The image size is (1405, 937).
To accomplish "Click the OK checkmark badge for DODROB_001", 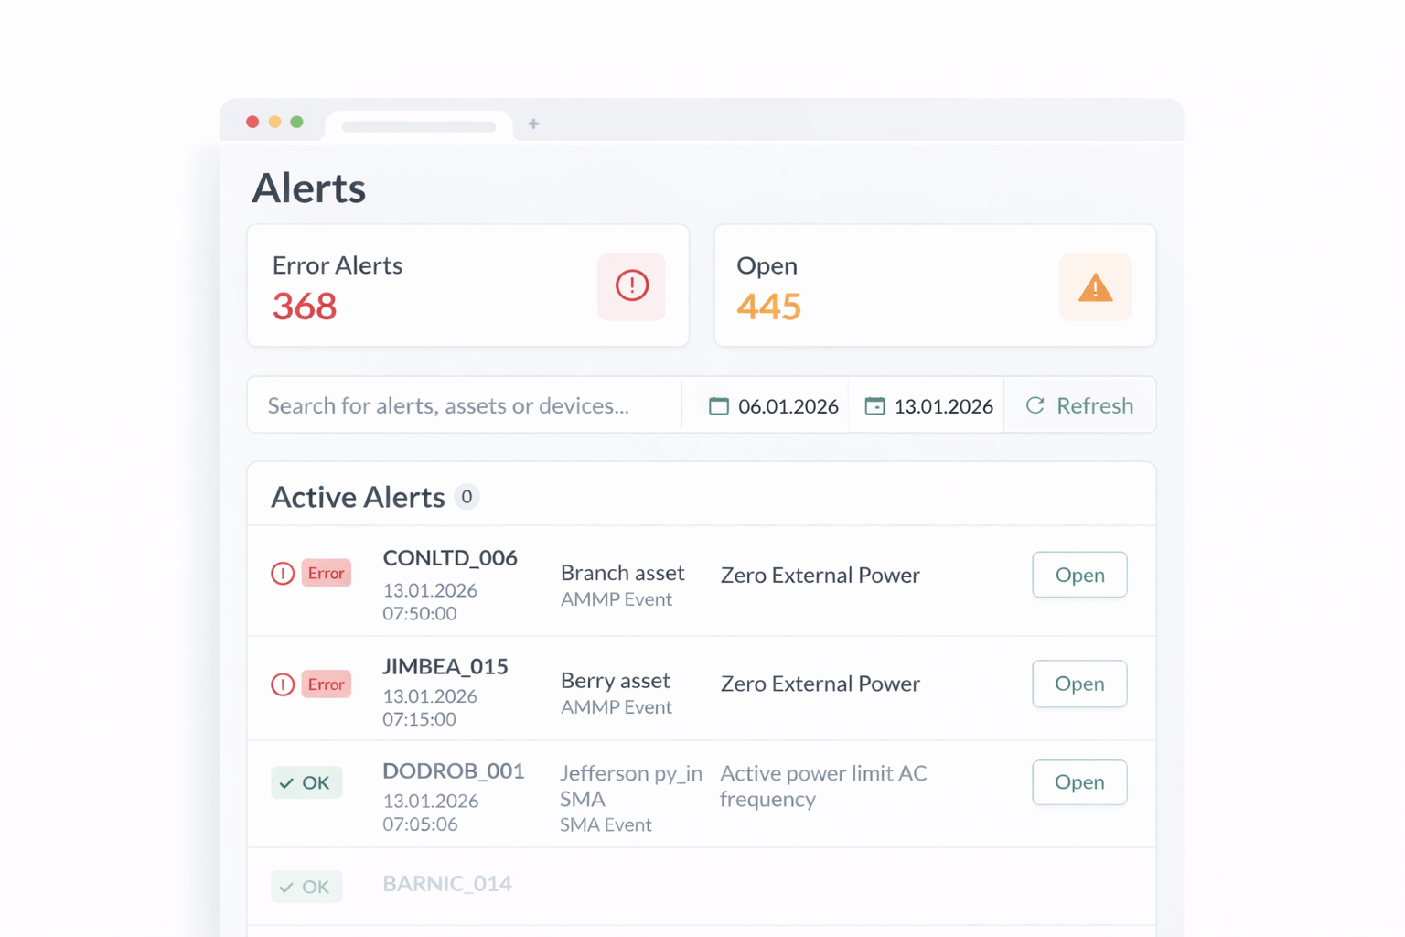I will (306, 782).
